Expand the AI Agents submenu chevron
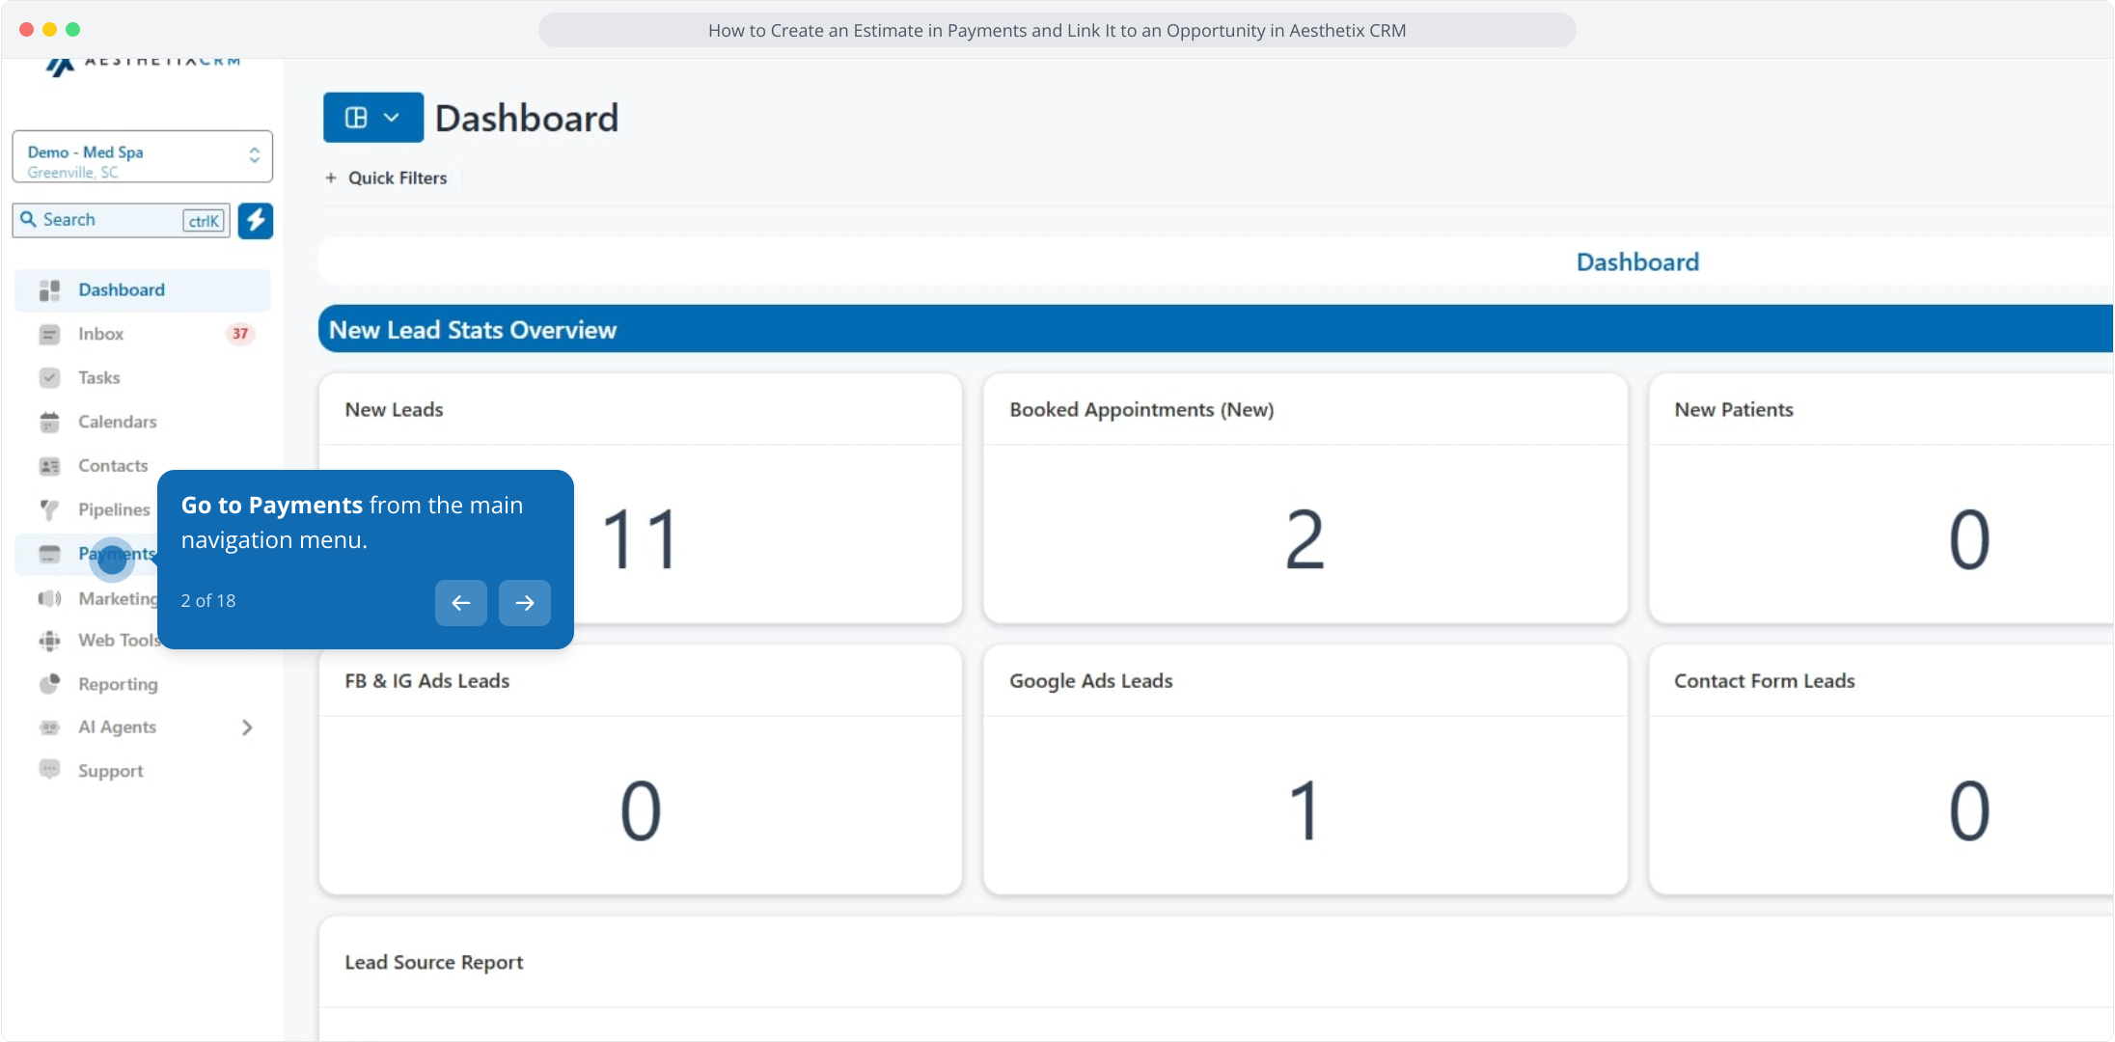This screenshot has height=1042, width=2115. coord(247,727)
